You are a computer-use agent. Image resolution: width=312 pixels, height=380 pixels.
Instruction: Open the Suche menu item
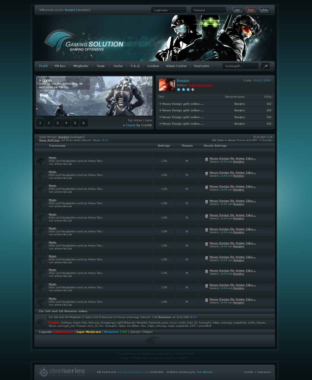118,66
